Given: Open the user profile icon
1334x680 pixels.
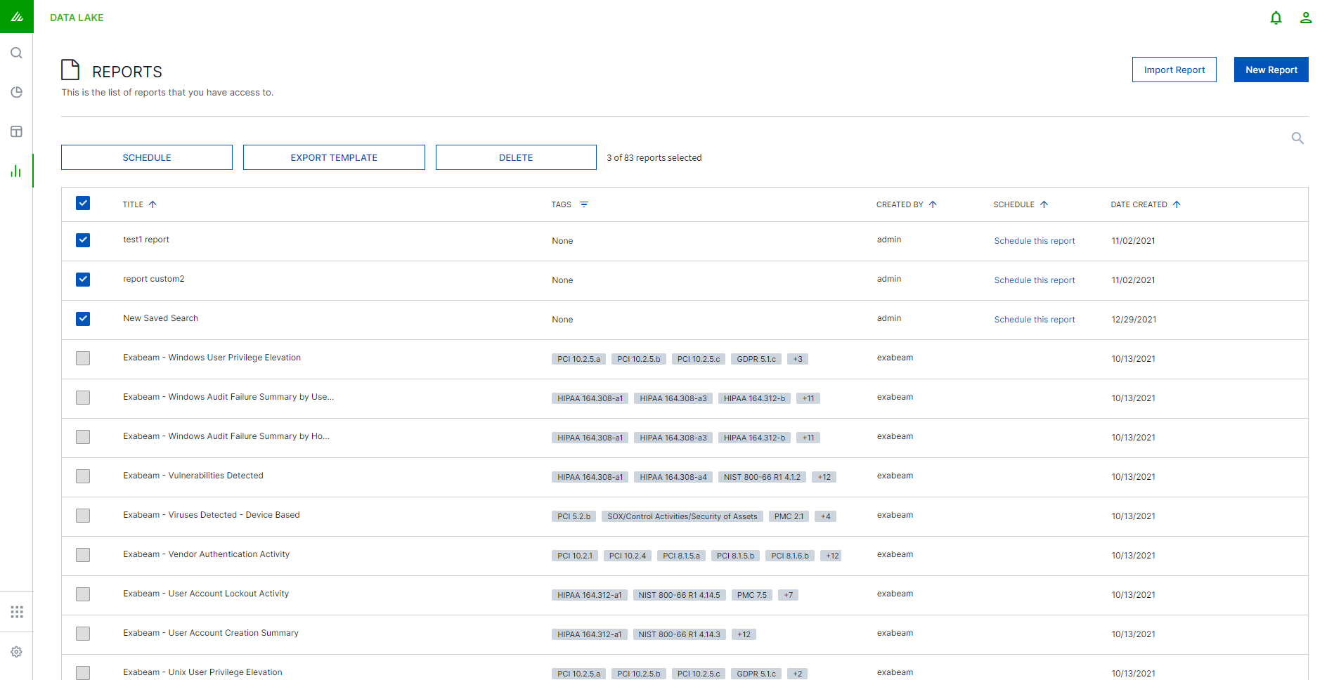Looking at the screenshot, I should 1306,18.
